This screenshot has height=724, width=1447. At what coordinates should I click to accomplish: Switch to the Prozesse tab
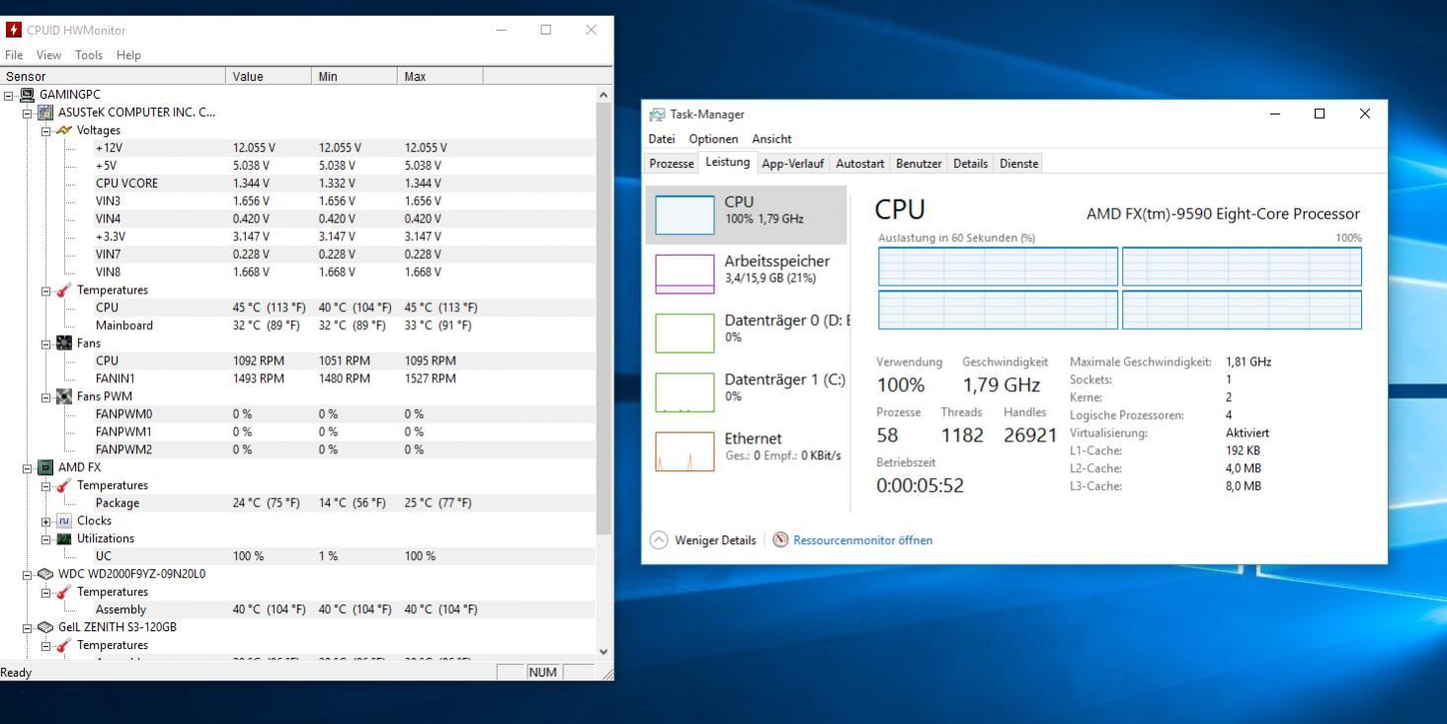(x=672, y=164)
